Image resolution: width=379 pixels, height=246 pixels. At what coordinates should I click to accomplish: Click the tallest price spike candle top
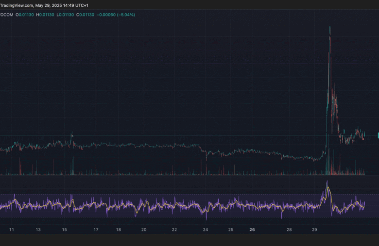(330, 27)
